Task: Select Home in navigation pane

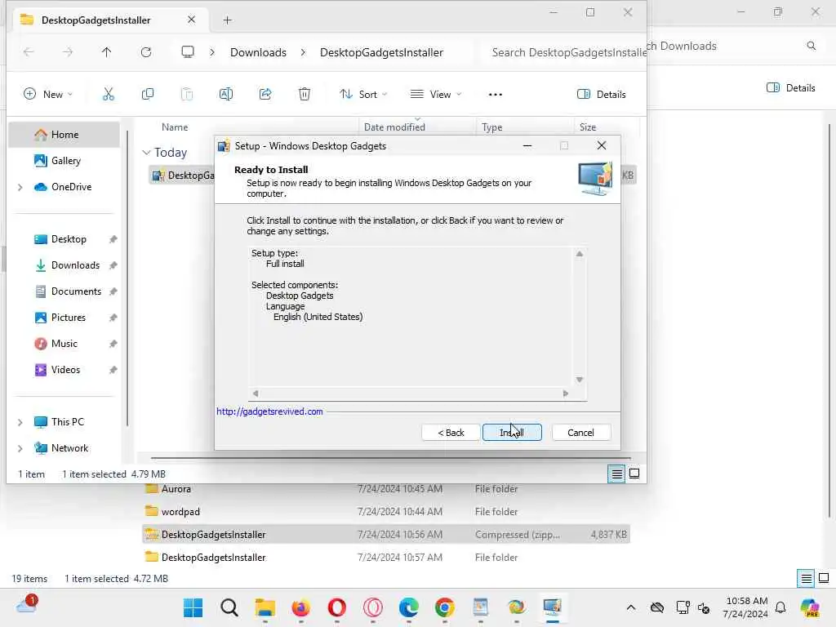Action: click(x=64, y=135)
